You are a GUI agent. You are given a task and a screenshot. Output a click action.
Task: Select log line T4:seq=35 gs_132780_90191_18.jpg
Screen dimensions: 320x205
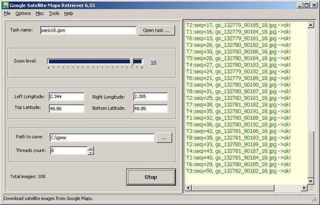tap(238, 111)
